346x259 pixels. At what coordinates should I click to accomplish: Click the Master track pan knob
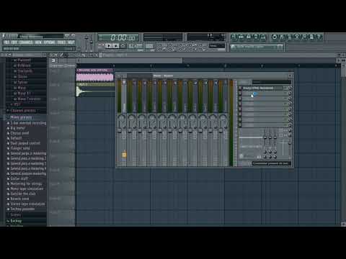pyautogui.click(x=122, y=118)
